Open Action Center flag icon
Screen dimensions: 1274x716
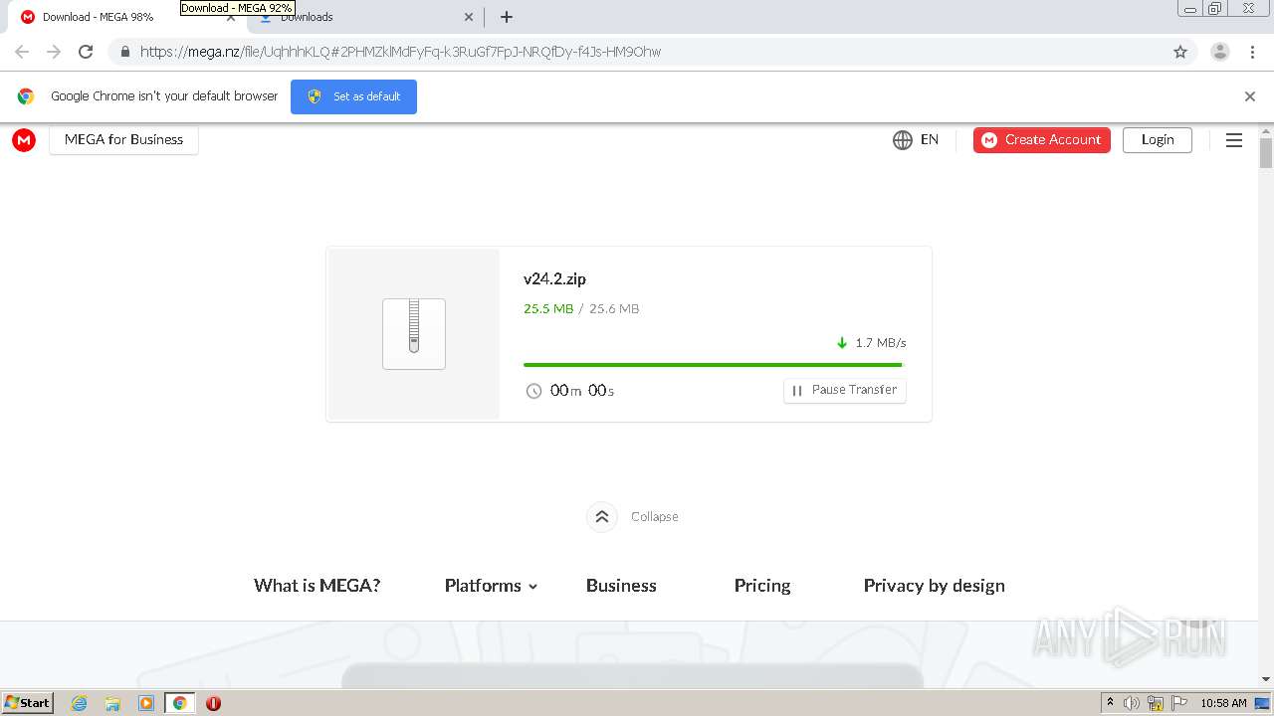tap(1179, 703)
